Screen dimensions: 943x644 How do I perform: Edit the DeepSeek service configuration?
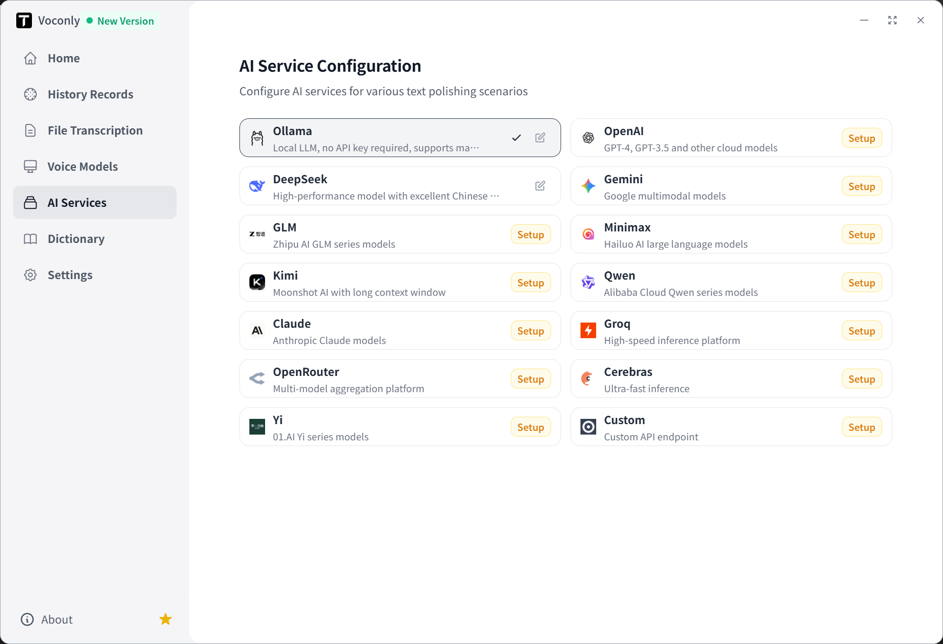(x=540, y=186)
